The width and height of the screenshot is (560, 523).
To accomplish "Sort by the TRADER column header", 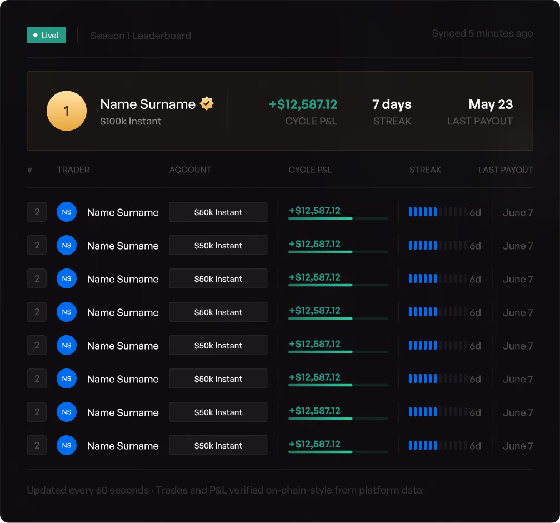I will pos(73,170).
